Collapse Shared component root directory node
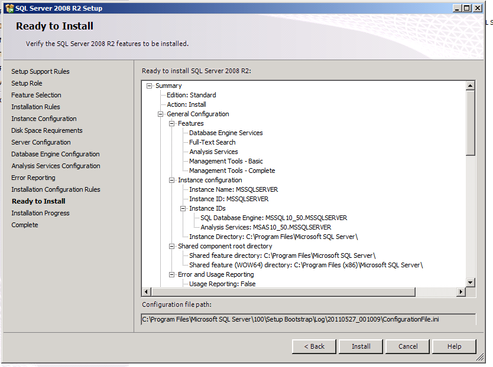Image resolution: width=493 pixels, height=367 pixels. [171, 246]
